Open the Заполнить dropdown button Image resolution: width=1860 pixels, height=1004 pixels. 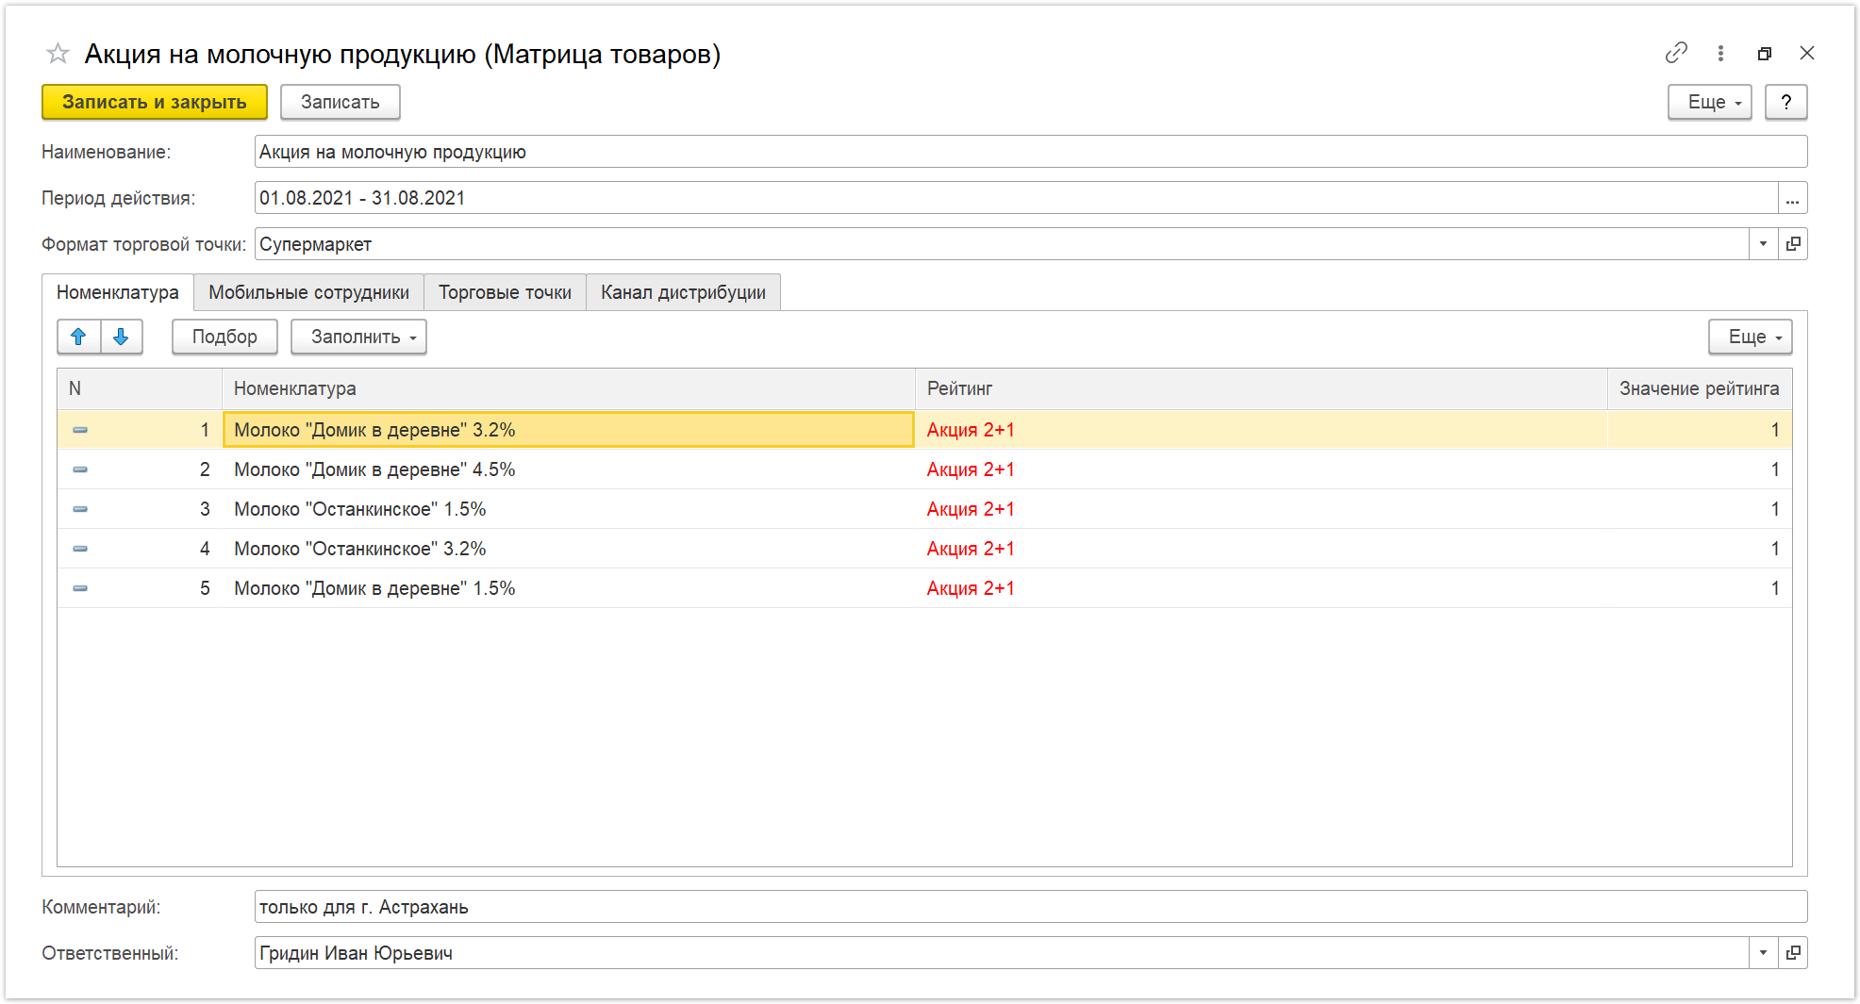358,337
